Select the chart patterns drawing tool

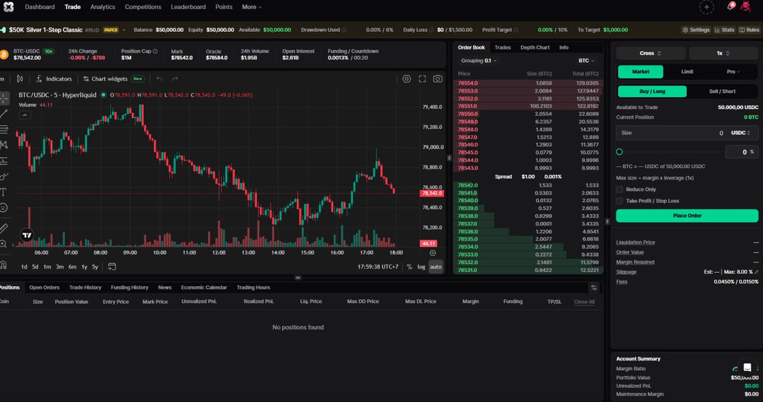4,145
